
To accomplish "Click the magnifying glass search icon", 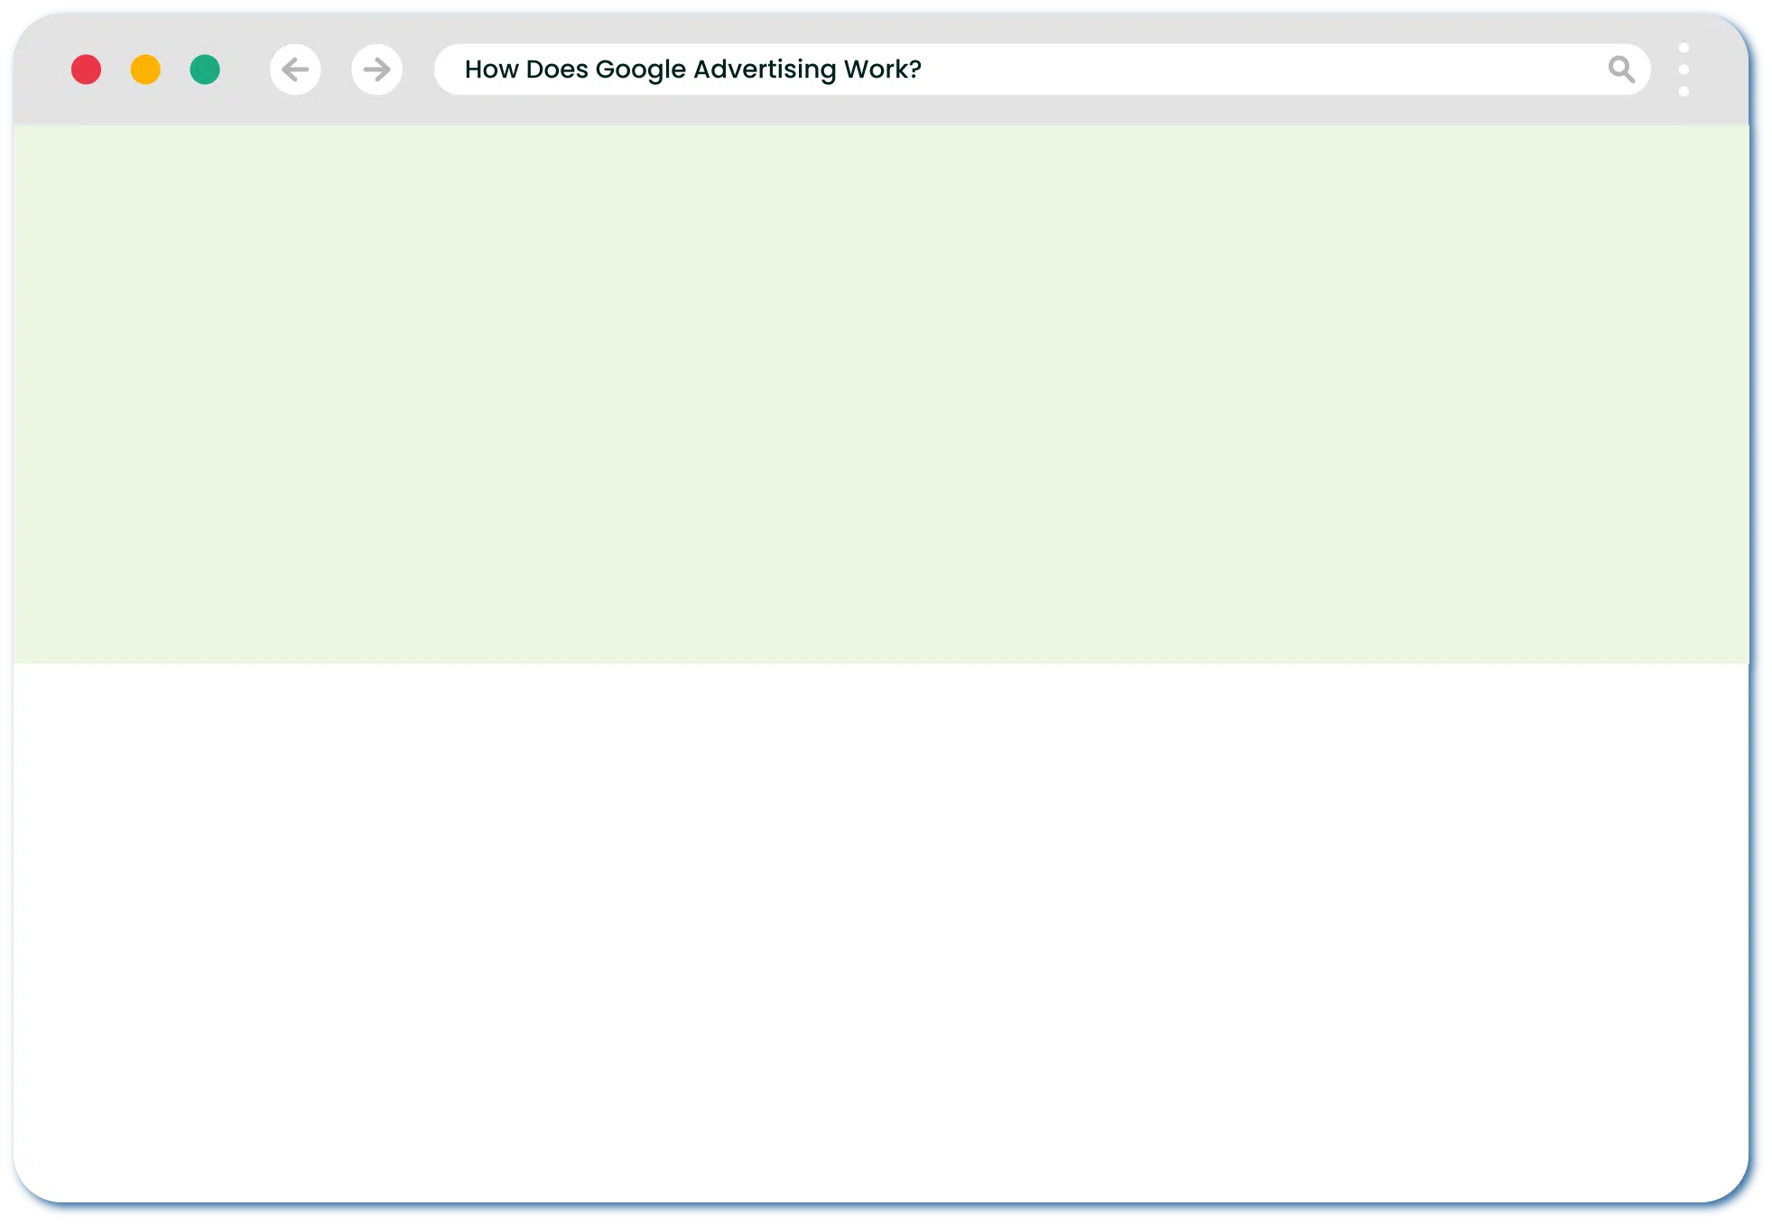I will click(1621, 70).
